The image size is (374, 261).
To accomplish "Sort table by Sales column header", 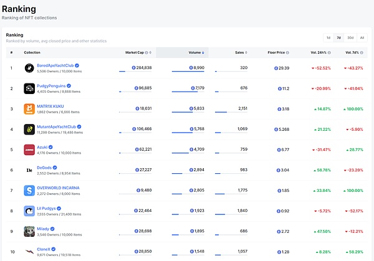I will tap(239, 52).
